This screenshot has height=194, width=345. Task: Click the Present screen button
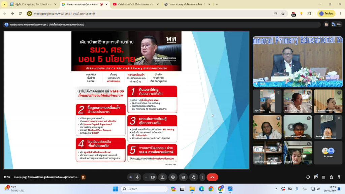[162, 177]
